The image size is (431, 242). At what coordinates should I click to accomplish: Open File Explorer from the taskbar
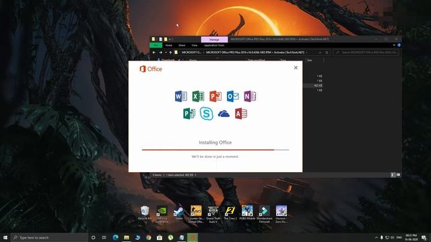(127, 237)
